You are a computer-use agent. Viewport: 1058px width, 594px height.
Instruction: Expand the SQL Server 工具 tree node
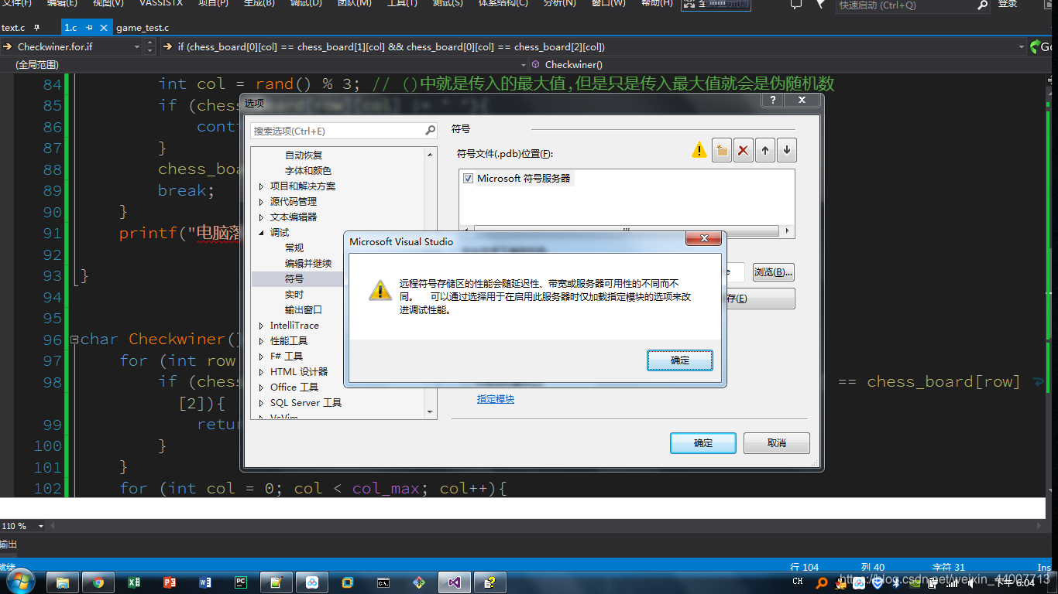262,403
